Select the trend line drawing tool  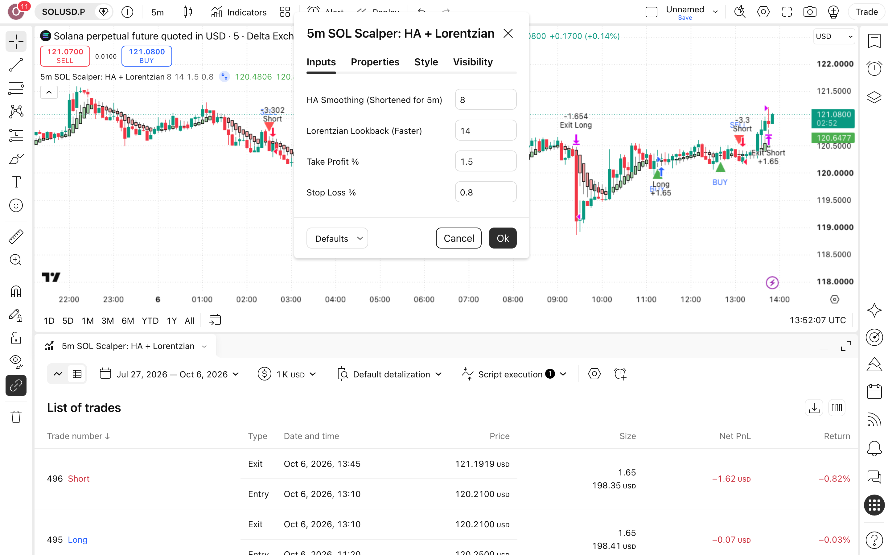[x=16, y=65]
